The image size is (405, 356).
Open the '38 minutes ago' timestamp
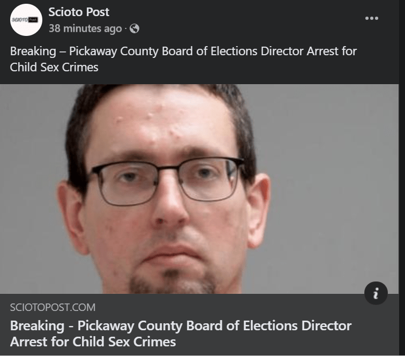(x=85, y=28)
